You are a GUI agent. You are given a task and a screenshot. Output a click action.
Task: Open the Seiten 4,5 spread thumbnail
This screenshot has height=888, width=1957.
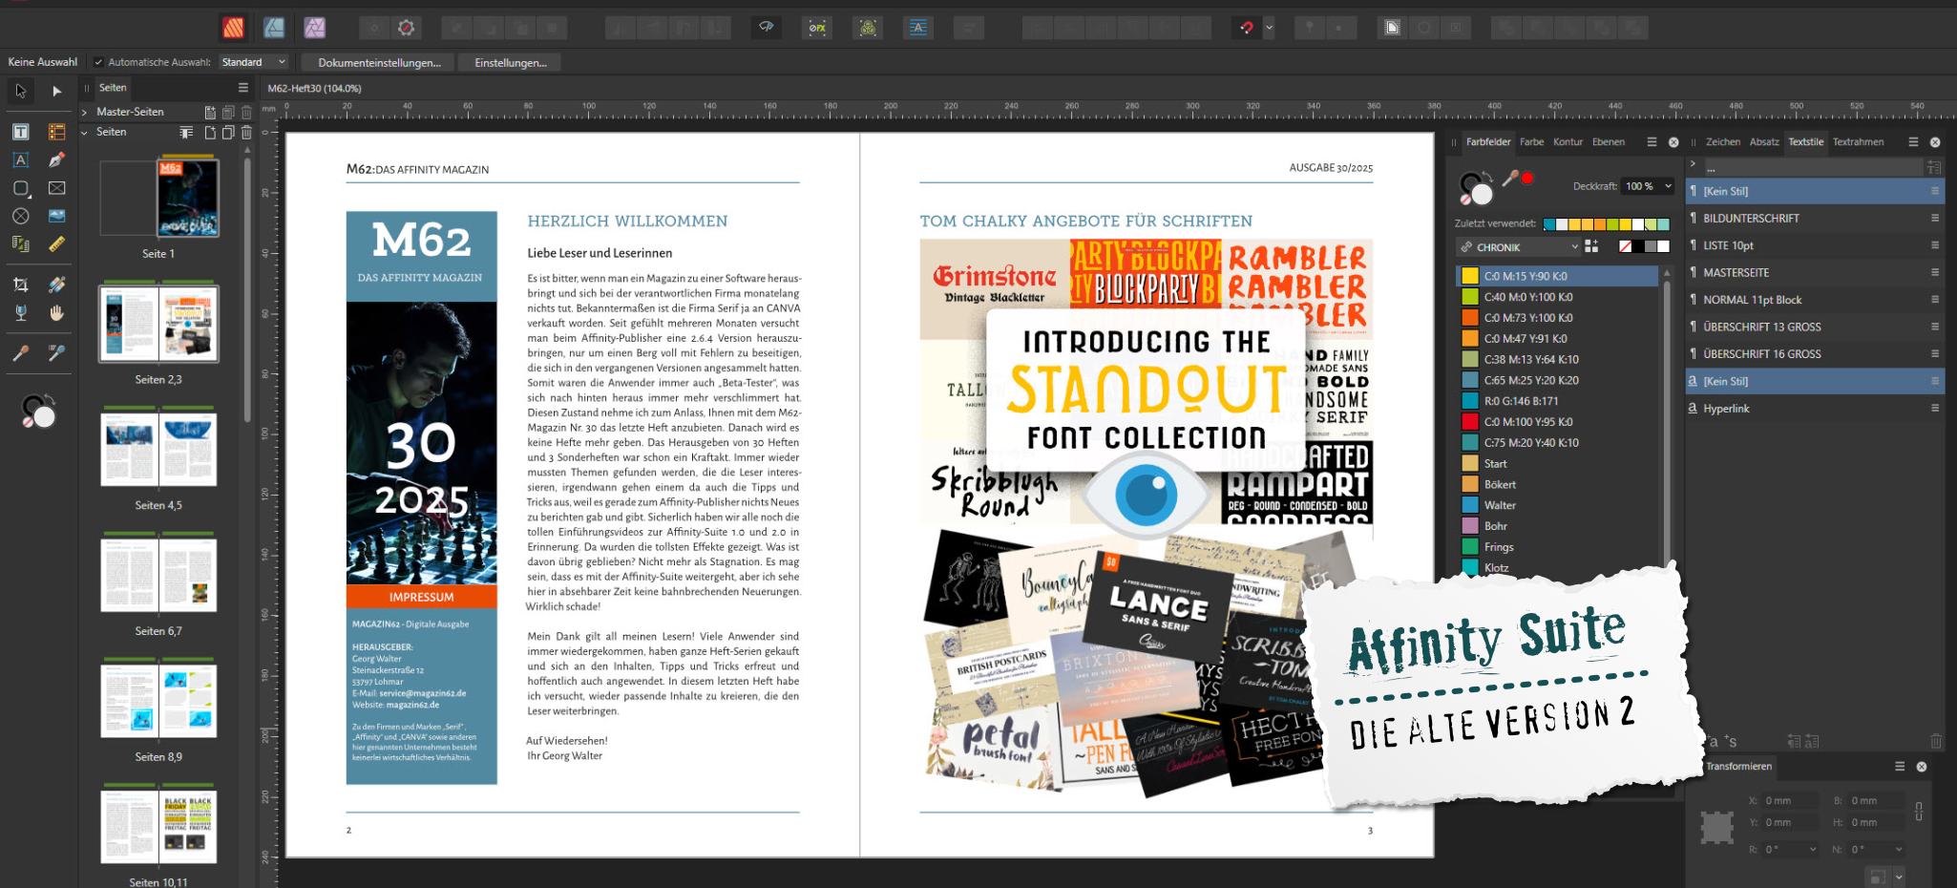coord(158,450)
